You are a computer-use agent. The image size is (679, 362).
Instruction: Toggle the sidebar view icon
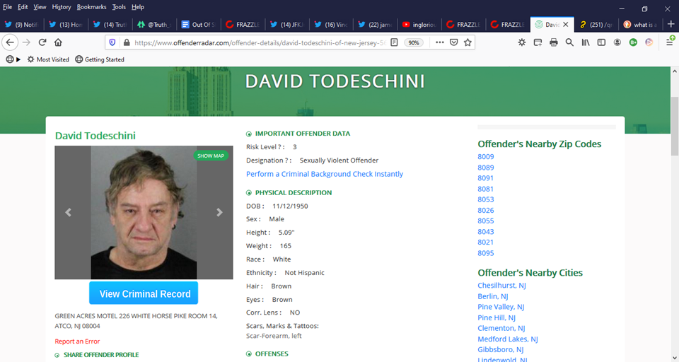[601, 42]
